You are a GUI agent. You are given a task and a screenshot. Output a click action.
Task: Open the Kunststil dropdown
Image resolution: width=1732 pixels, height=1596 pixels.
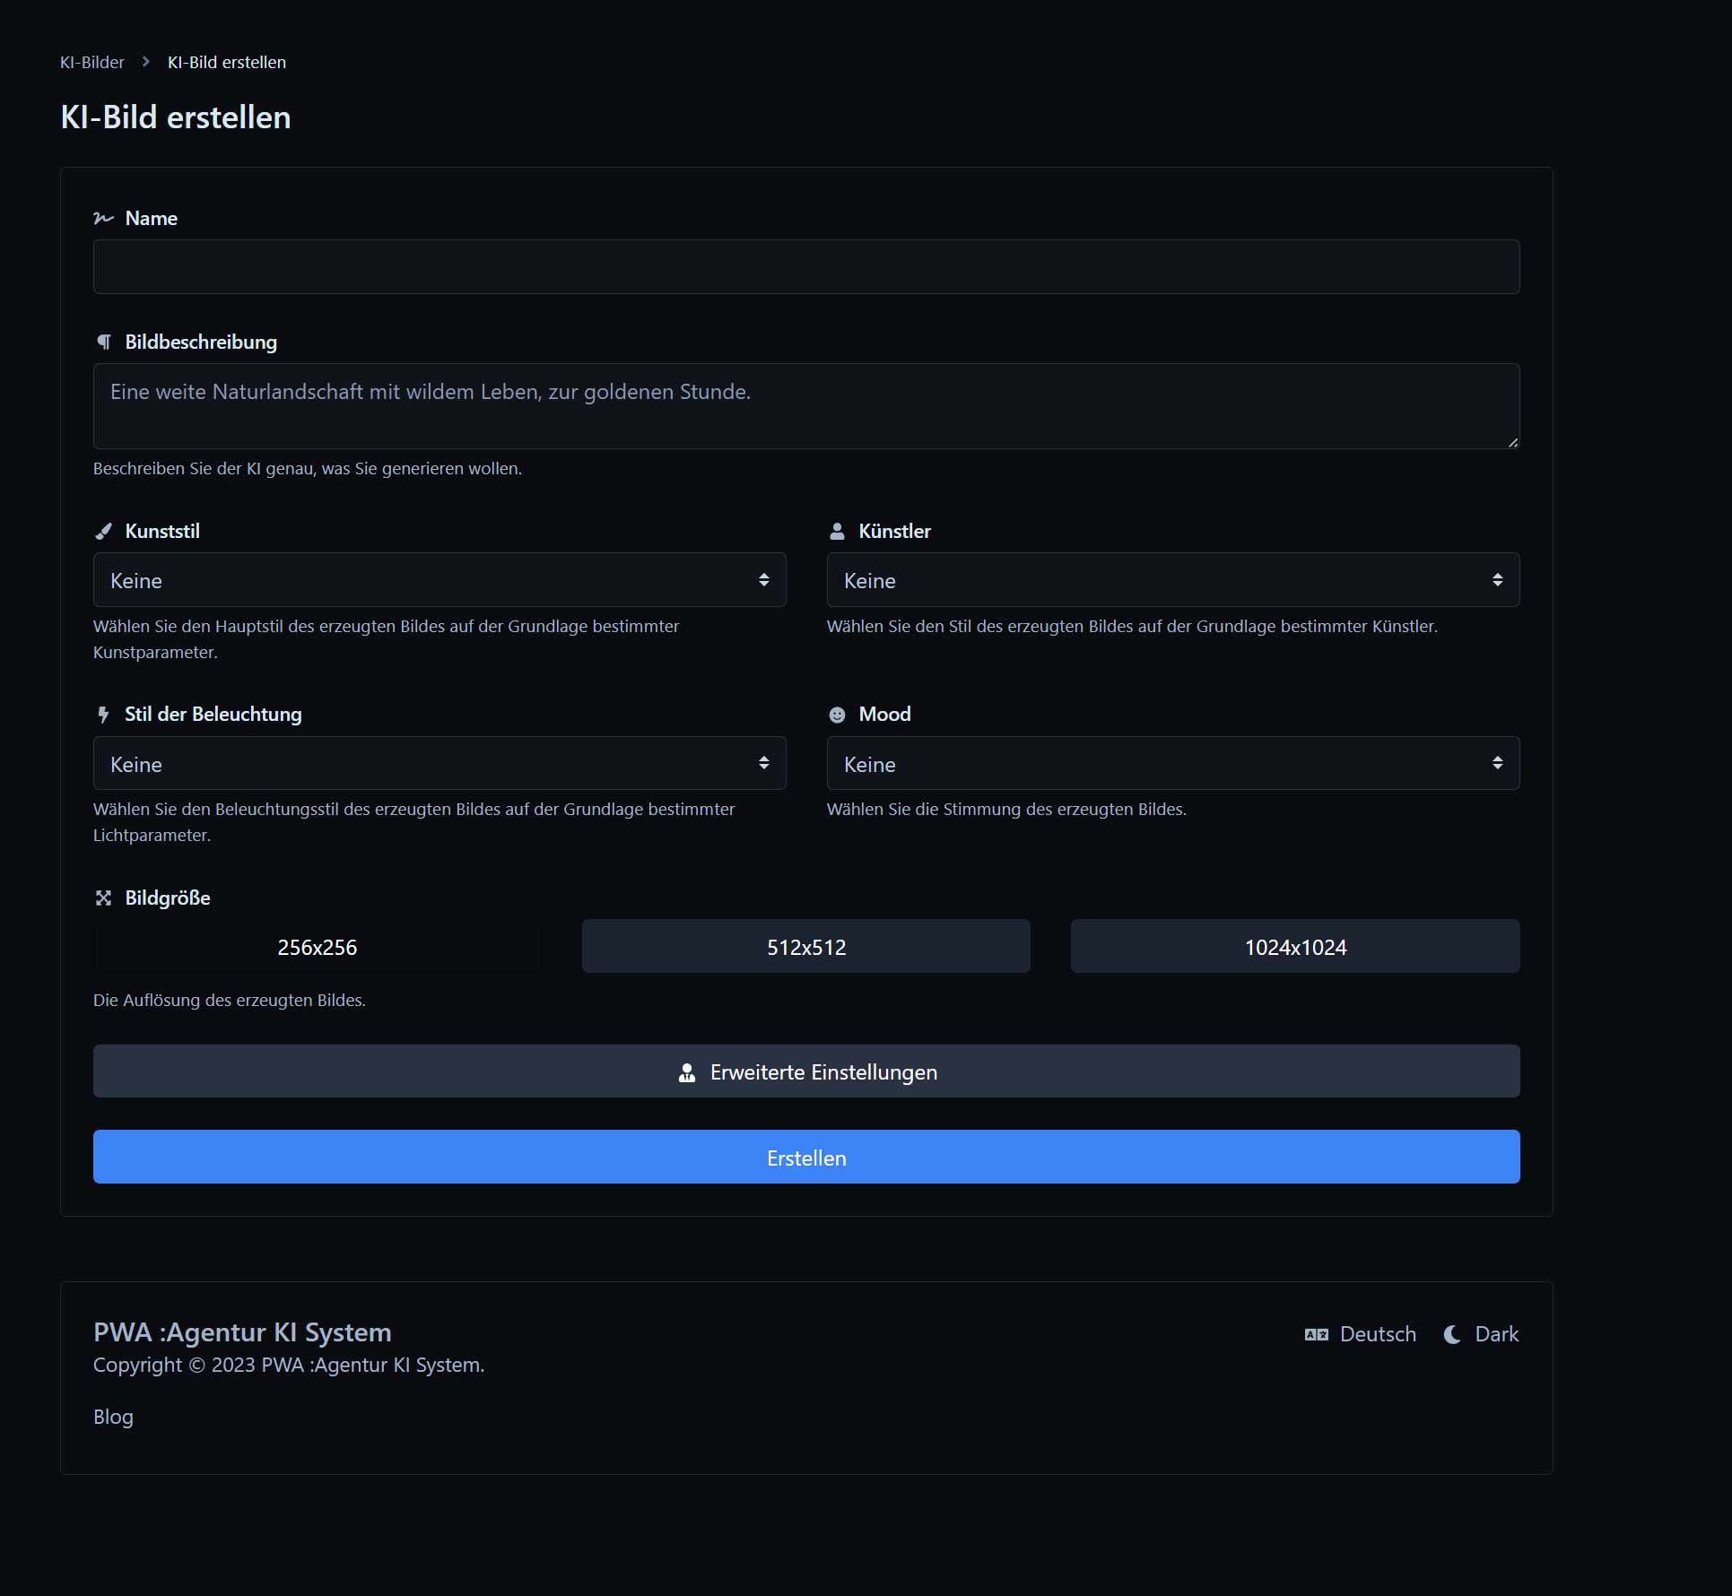coord(440,580)
